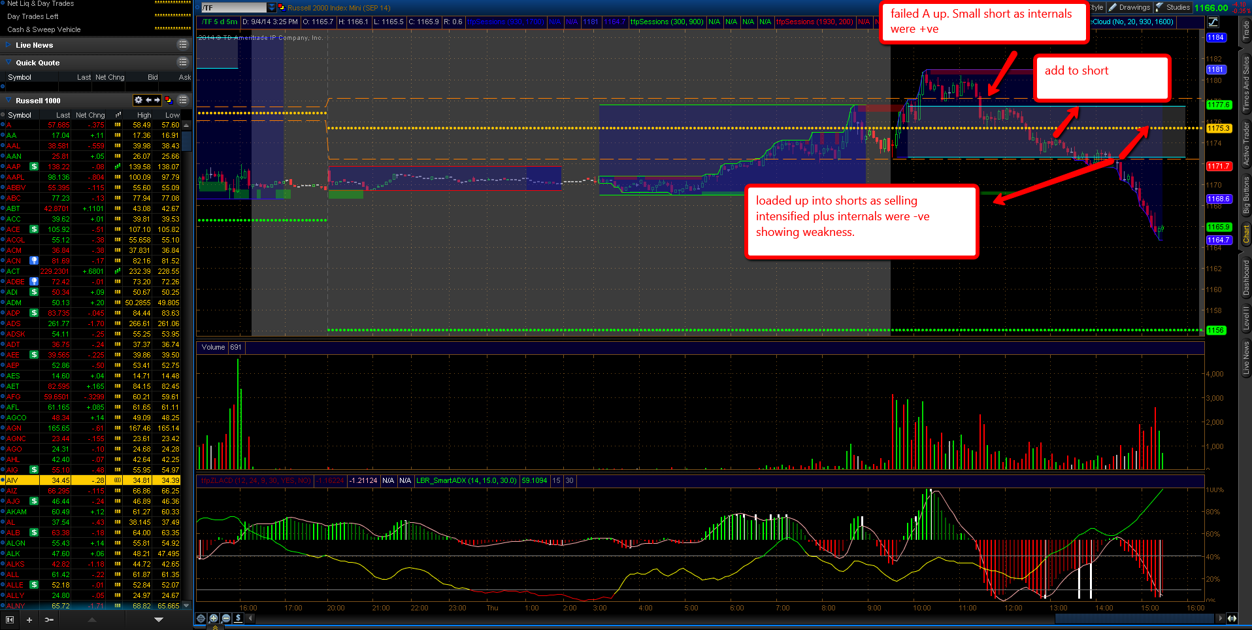1252x630 pixels.
Task: Click the 1184 price level bubble
Action: tap(1216, 37)
